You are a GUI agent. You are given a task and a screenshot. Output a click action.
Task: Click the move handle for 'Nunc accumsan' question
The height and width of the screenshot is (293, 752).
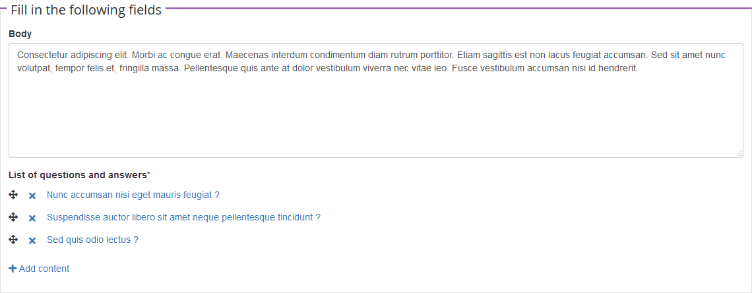(x=13, y=195)
